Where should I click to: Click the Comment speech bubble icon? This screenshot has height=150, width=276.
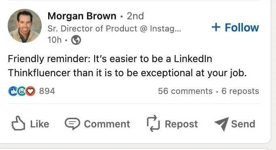tap(72, 124)
